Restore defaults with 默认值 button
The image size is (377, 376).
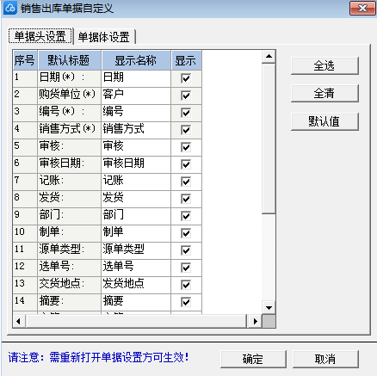(x=324, y=121)
